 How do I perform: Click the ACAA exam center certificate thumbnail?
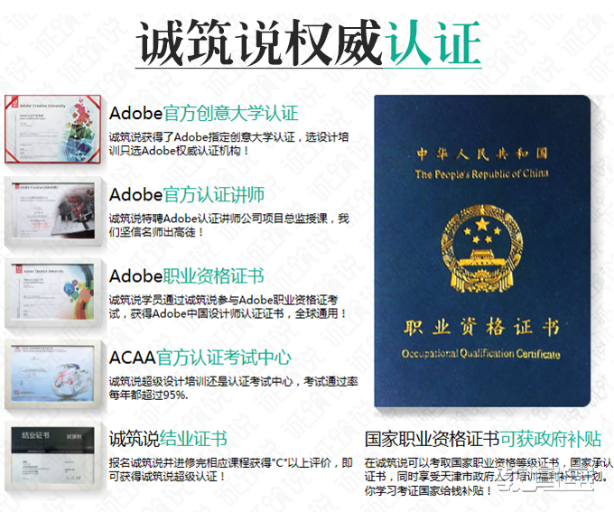coord(53,374)
